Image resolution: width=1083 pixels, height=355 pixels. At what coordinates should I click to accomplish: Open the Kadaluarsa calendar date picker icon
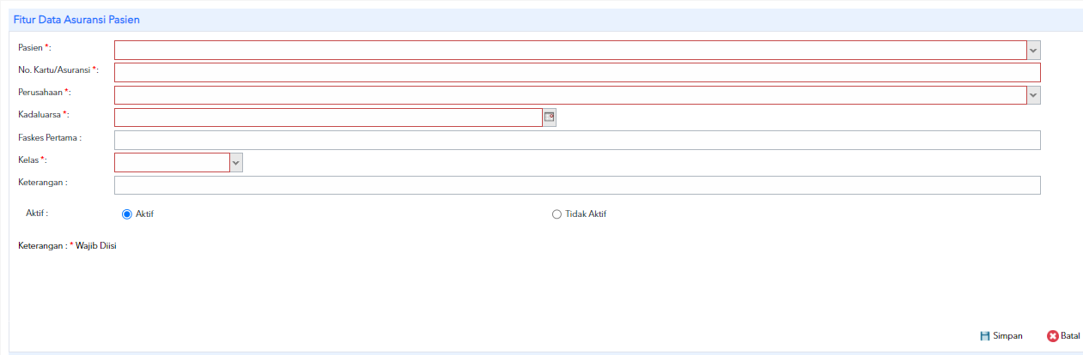click(x=550, y=117)
